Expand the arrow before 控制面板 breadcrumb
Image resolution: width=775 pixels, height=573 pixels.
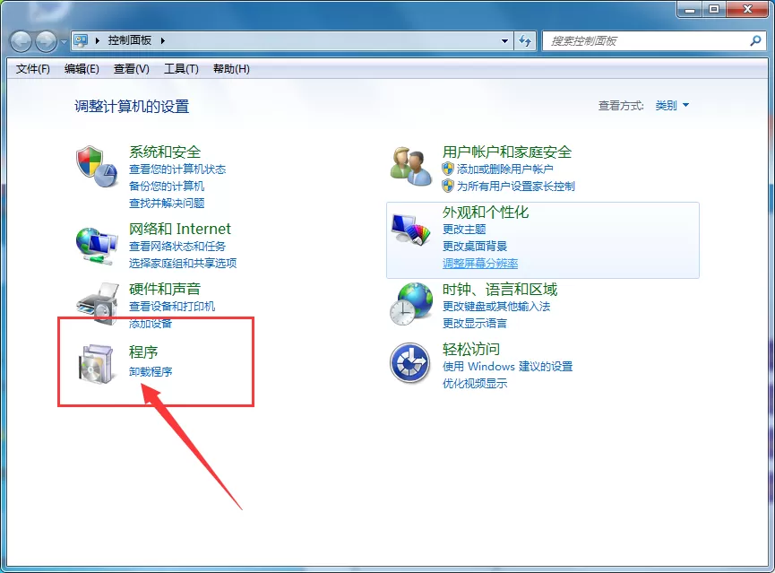[98, 40]
